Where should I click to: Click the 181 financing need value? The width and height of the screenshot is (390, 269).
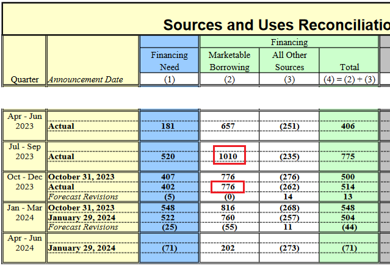pos(169,126)
